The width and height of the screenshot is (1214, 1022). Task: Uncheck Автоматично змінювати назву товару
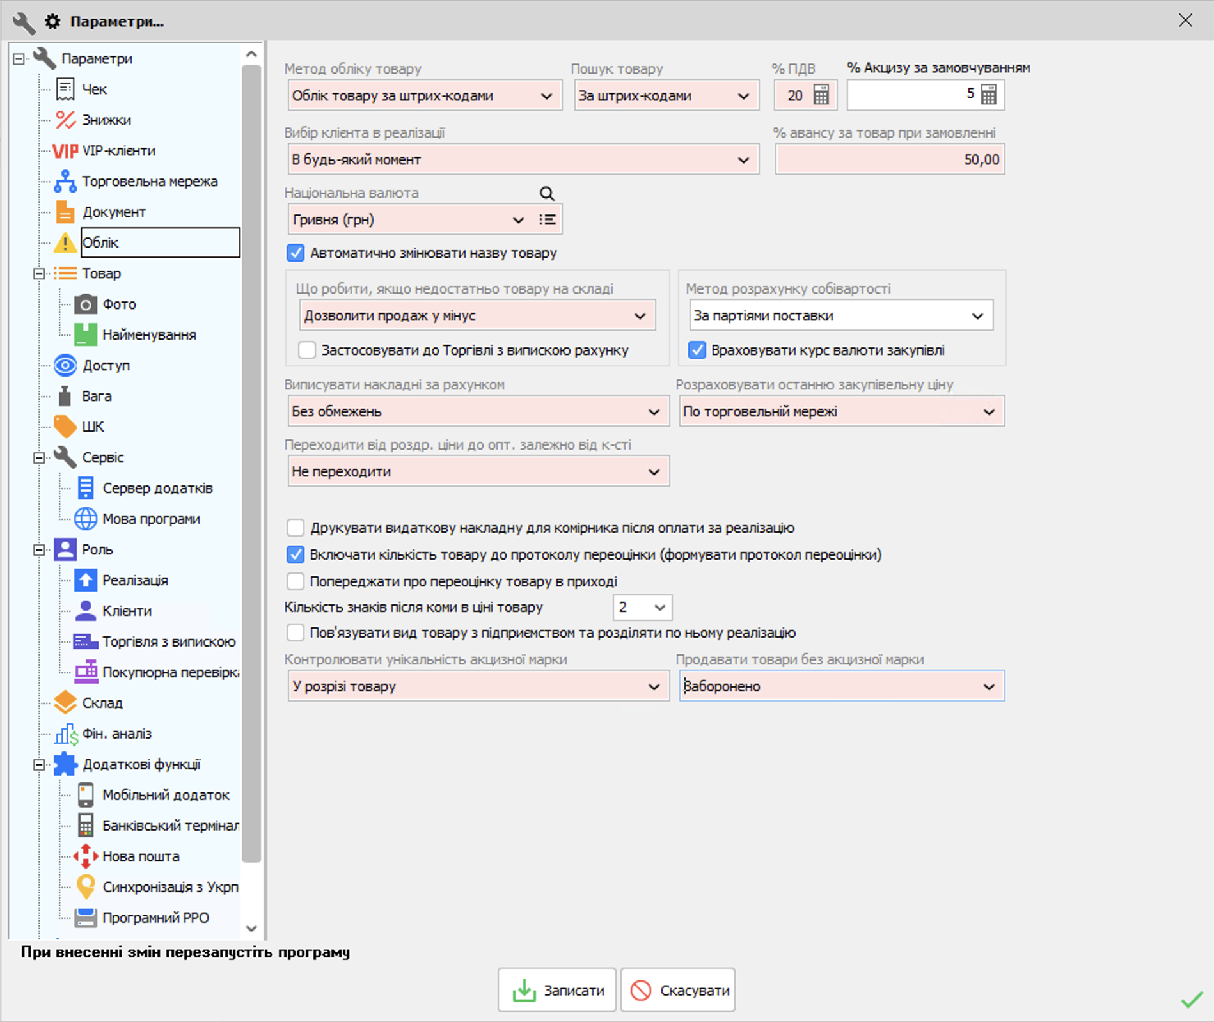296,253
